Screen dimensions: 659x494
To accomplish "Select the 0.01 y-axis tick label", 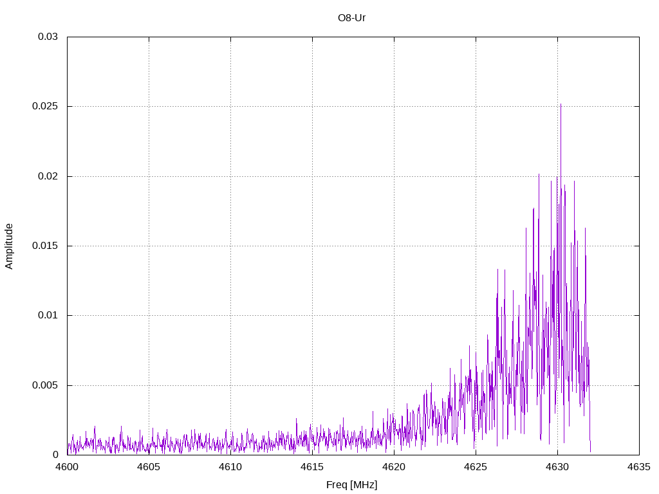I will point(48,315).
